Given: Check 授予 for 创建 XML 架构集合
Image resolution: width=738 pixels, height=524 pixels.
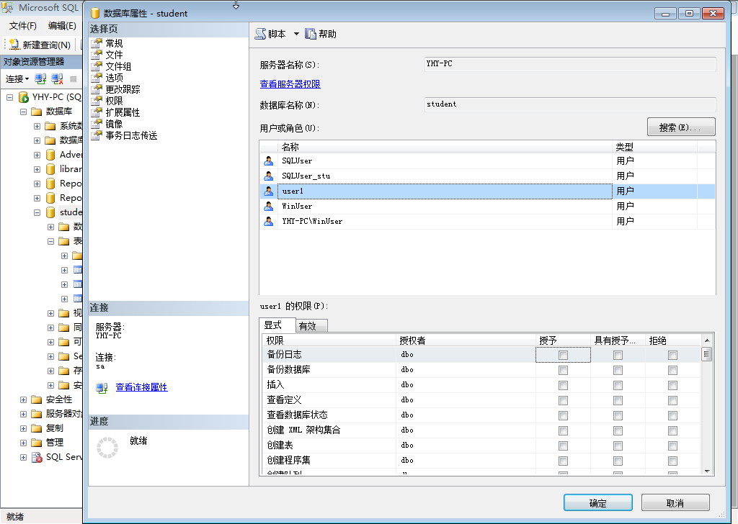Looking at the screenshot, I should [563, 430].
